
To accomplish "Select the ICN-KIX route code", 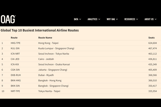I will click(x=15, y=64).
